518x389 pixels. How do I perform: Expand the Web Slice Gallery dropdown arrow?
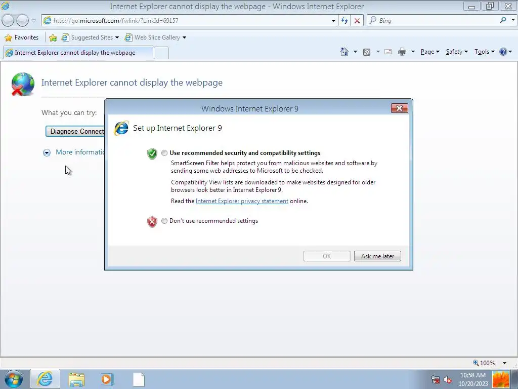tap(184, 37)
